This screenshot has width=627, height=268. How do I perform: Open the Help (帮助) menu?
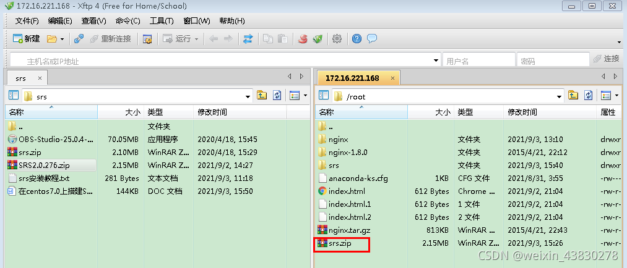[232, 21]
